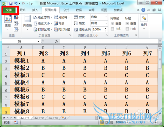164x127 pixels.
Task: Jump to first sheet with the navigation arrow
Action: (4, 118)
